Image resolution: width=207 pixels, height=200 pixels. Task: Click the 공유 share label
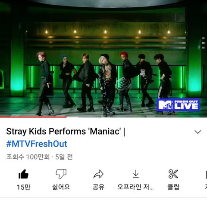(x=98, y=187)
